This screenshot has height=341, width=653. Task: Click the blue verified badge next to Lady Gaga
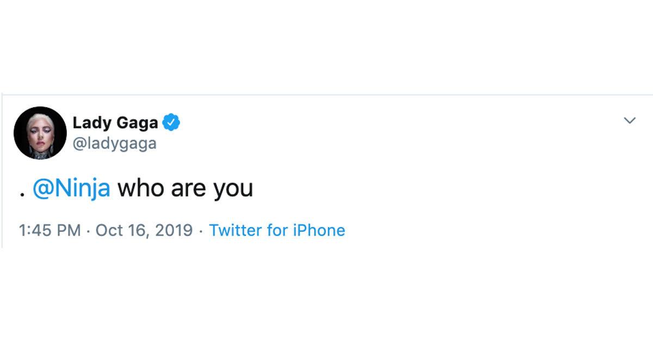tap(171, 122)
